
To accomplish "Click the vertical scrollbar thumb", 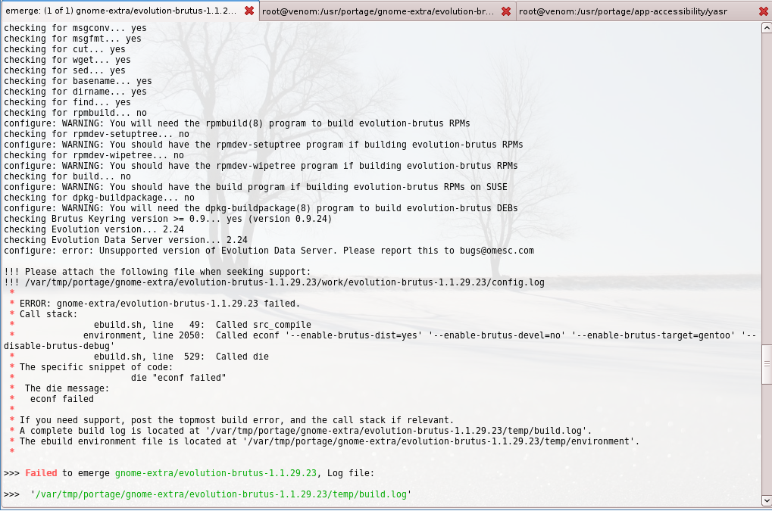I will point(766,364).
